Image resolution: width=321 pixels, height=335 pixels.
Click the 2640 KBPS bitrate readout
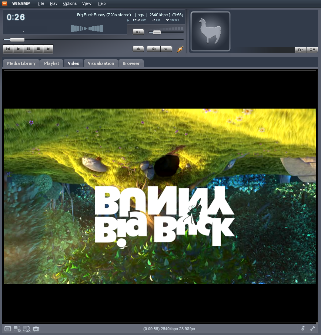pos(139,20)
